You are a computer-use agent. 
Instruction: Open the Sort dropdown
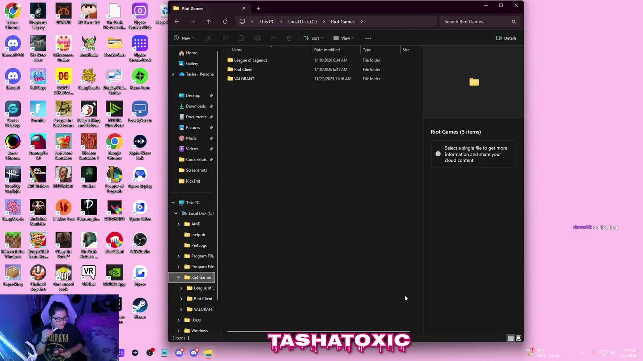tap(314, 38)
